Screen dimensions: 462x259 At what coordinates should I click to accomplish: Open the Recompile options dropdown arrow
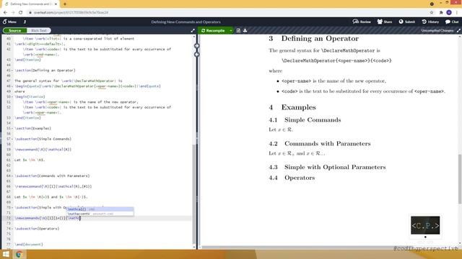(x=231, y=30)
